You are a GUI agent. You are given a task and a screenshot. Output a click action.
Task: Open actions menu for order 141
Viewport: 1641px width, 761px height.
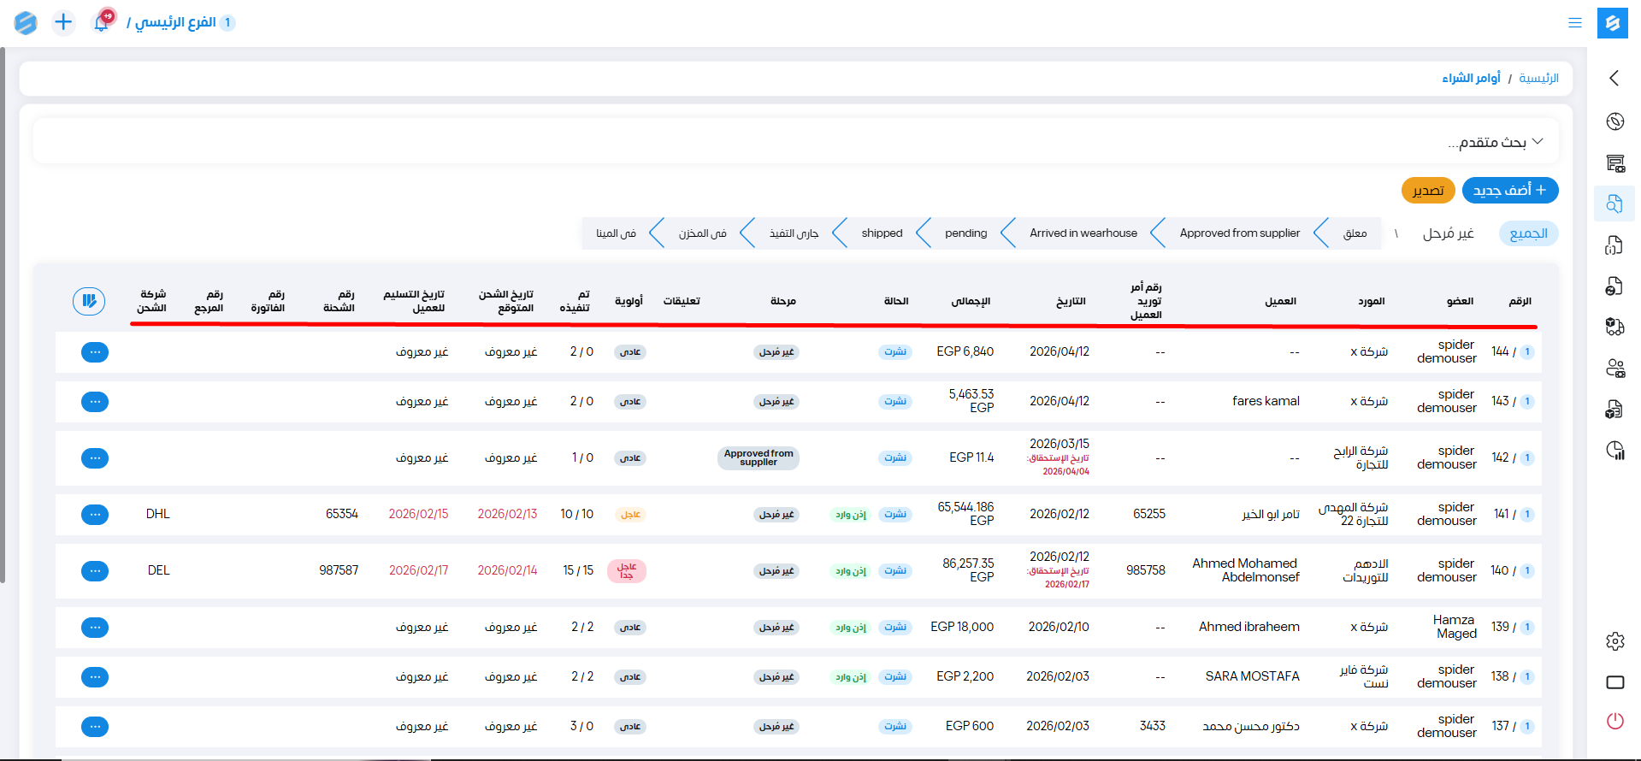pos(95,515)
